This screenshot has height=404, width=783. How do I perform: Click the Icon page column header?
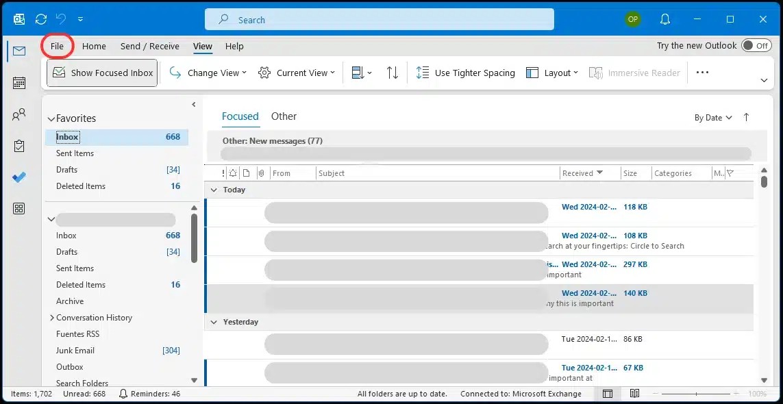[246, 173]
